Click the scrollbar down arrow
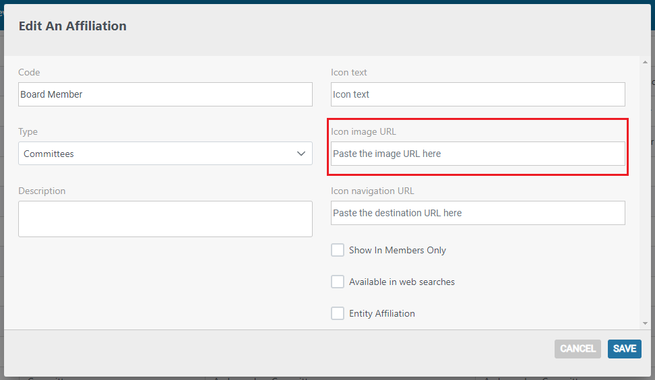This screenshot has width=655, height=380. (645, 323)
